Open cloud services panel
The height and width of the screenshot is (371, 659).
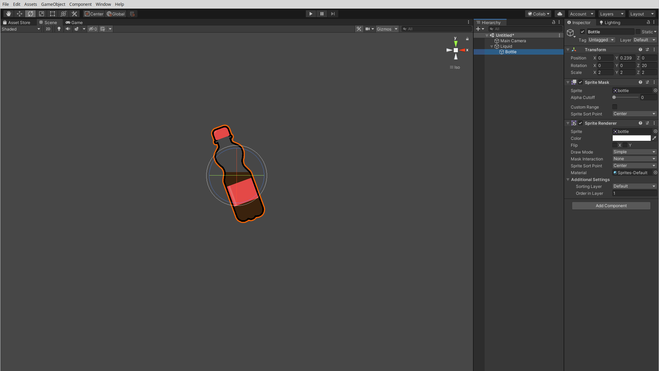click(560, 14)
